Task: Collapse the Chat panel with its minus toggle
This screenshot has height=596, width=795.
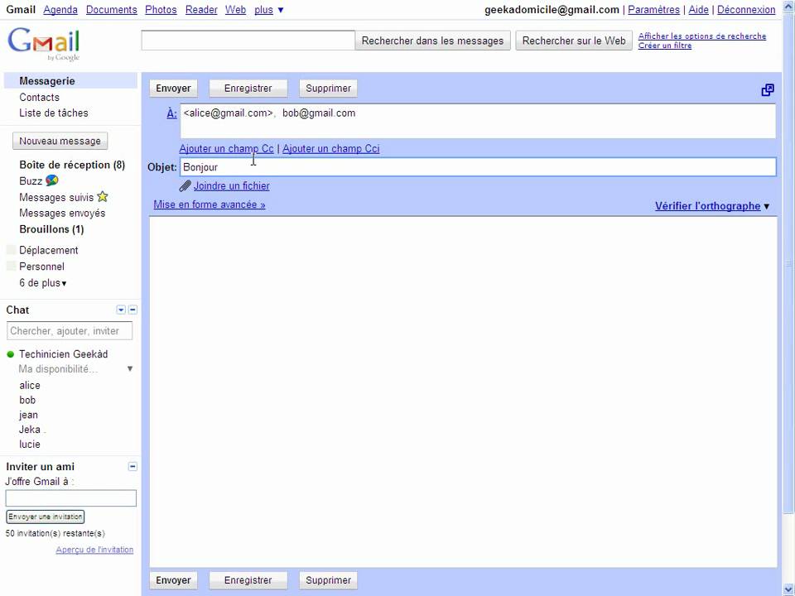Action: 132,310
